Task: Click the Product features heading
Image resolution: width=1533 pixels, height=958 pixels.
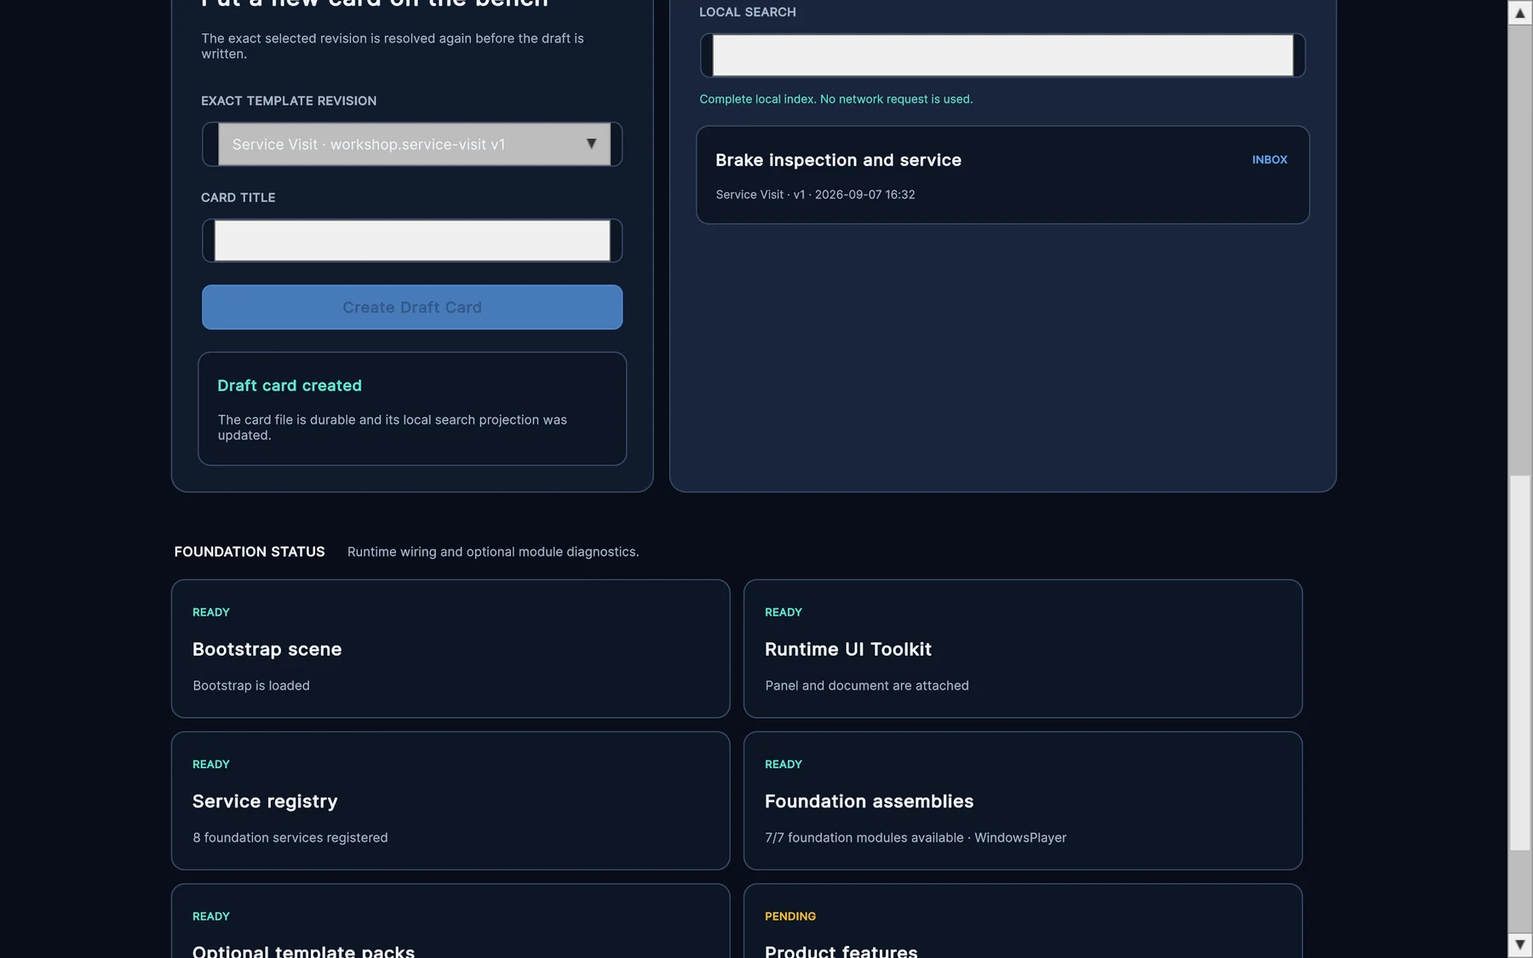Action: pos(841,950)
